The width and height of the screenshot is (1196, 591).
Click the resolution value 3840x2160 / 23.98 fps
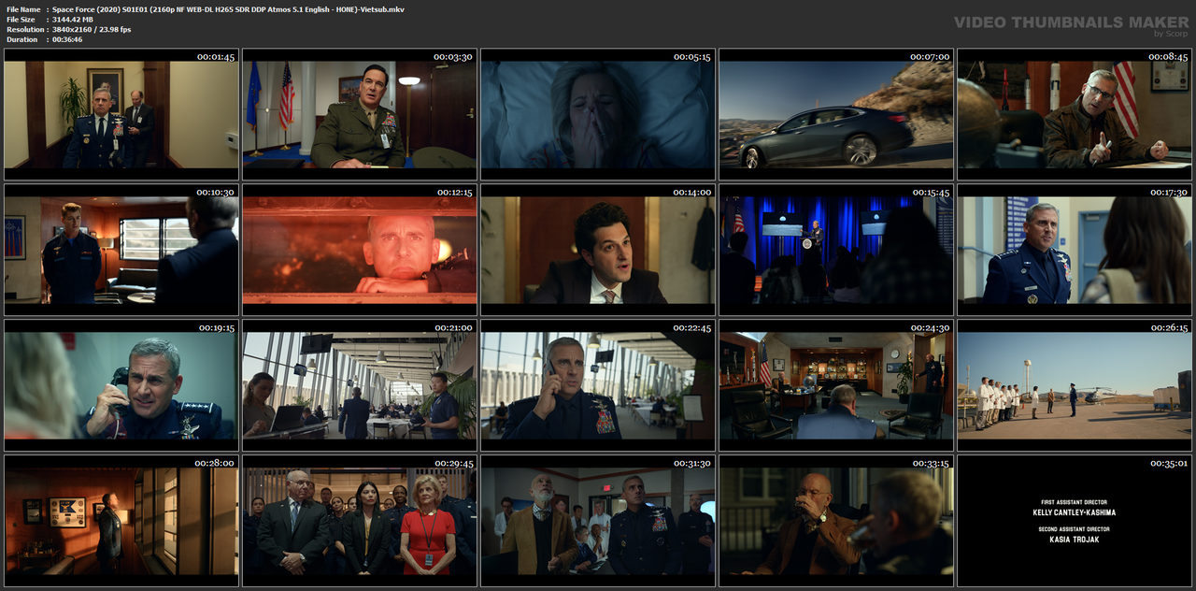(x=92, y=30)
